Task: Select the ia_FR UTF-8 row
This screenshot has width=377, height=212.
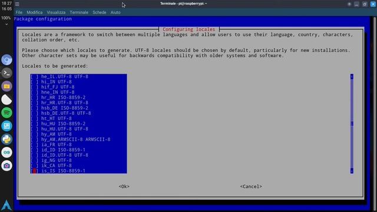Action: [x=78, y=145]
